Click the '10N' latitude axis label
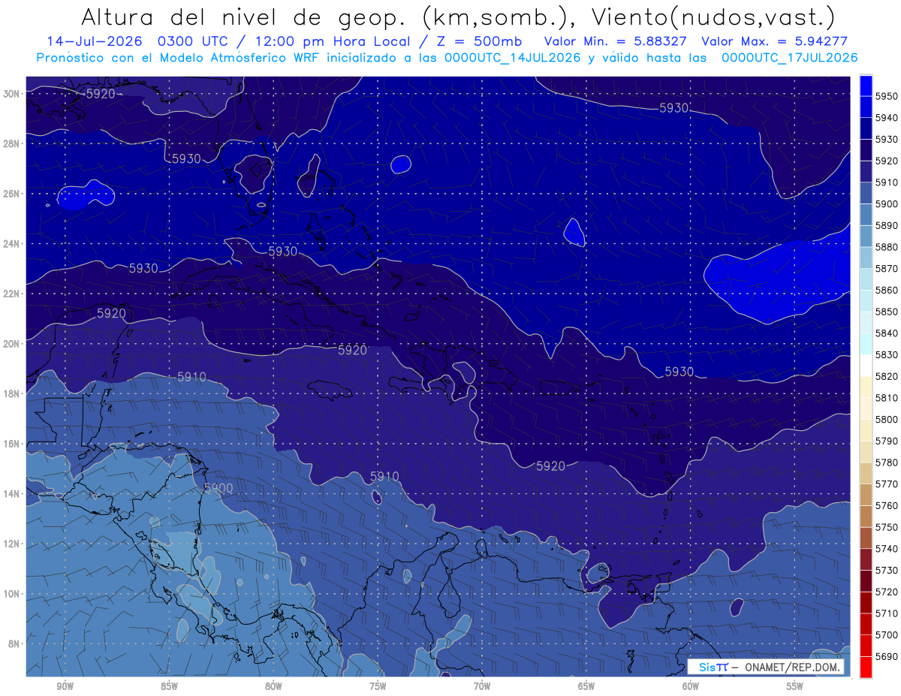 [11, 593]
